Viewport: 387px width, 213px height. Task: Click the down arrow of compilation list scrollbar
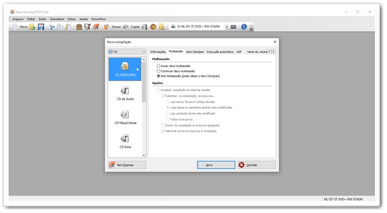[144, 155]
